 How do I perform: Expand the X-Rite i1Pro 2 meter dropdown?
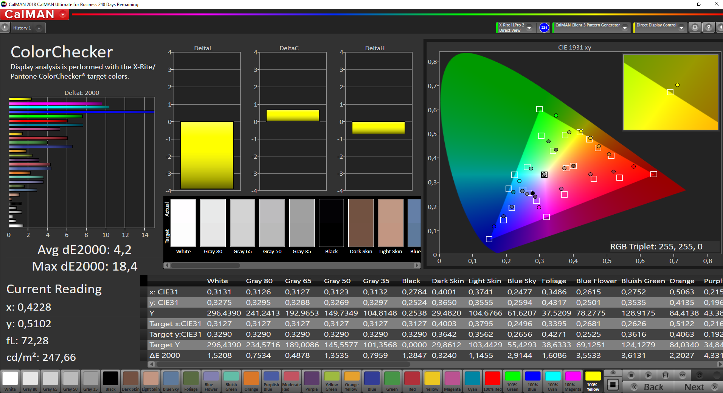point(529,28)
